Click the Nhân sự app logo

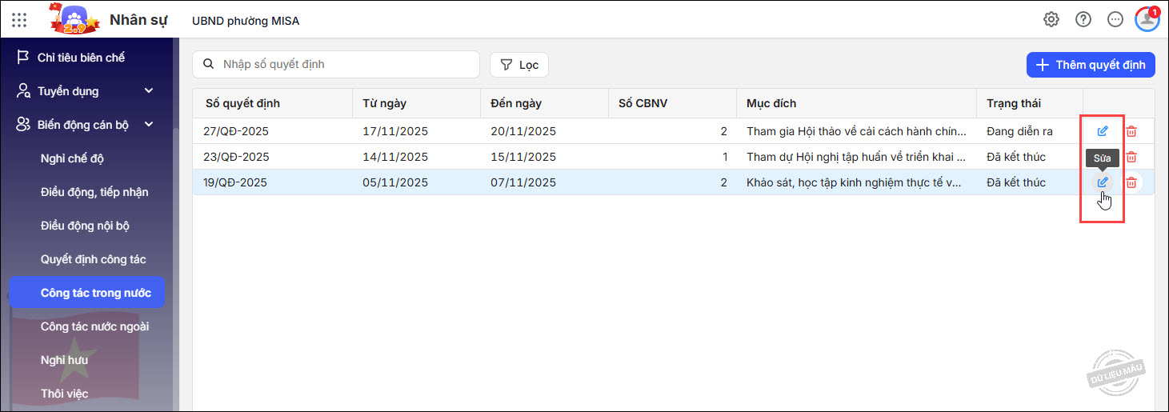[x=74, y=20]
